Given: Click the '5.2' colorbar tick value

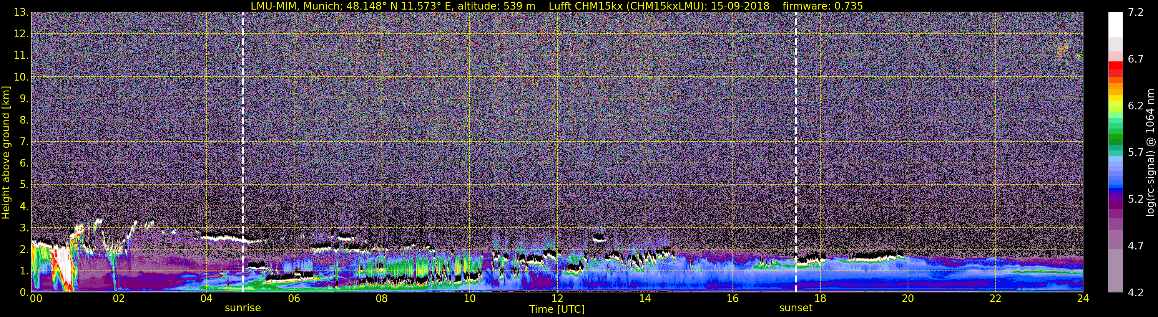Looking at the screenshot, I should (x=1136, y=199).
